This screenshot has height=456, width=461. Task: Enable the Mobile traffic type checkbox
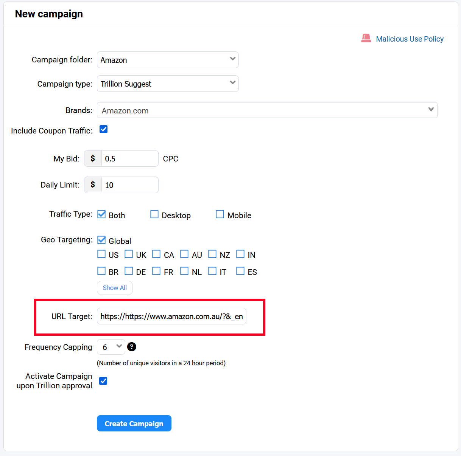tap(220, 214)
